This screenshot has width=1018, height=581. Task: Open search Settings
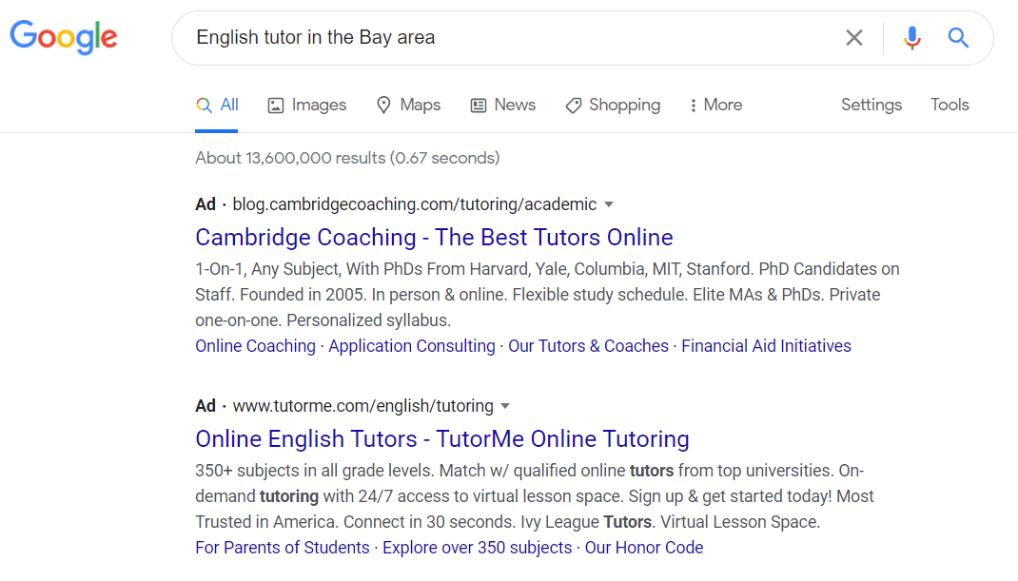871,105
